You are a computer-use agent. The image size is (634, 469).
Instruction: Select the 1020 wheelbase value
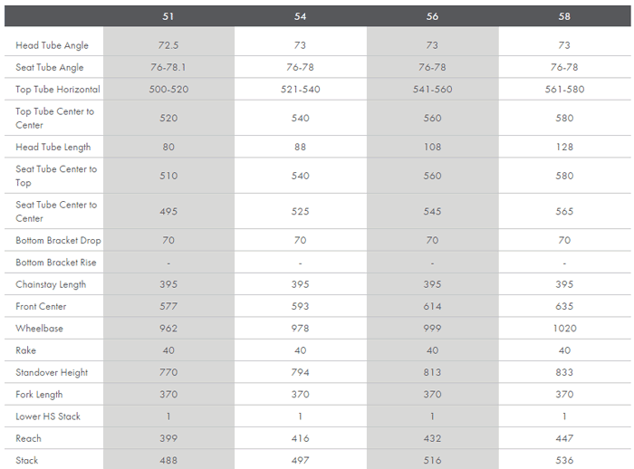(x=564, y=329)
